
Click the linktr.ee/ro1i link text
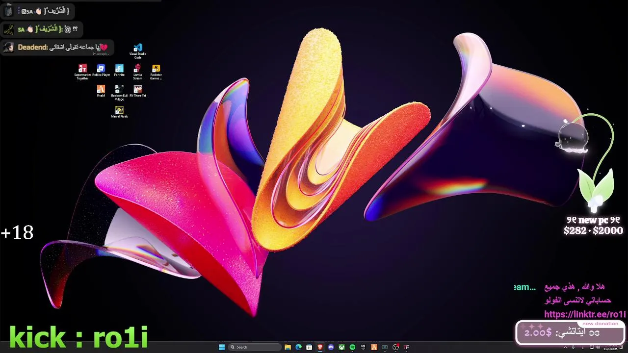(x=585, y=314)
